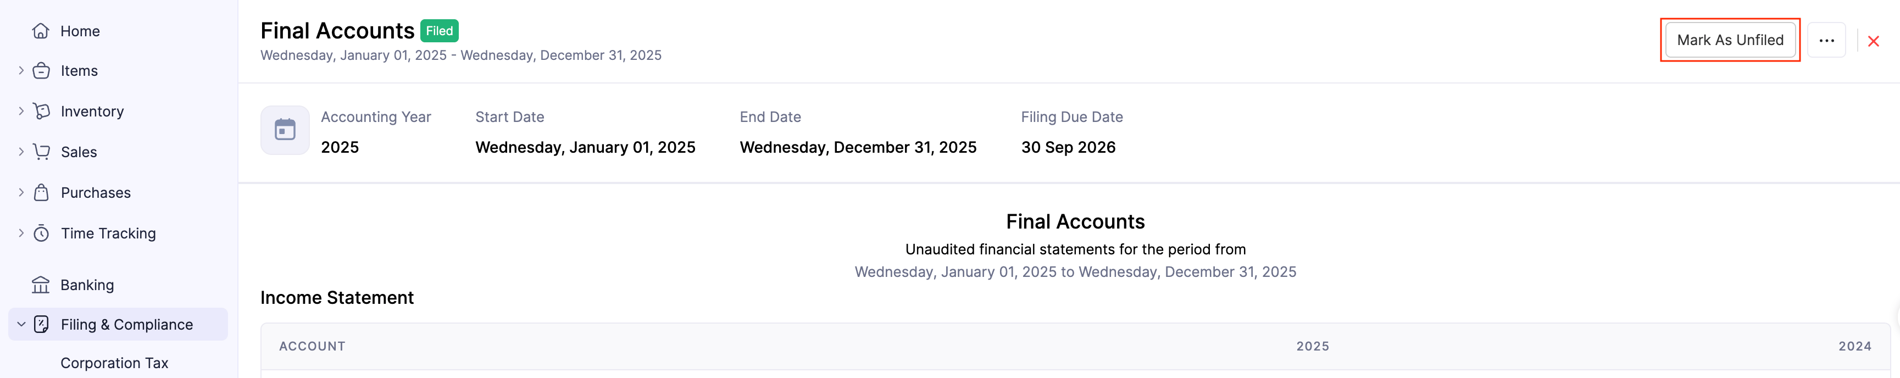Open Corporation Tax from the sidebar
Viewport: 1900px width, 378px height.
(x=114, y=363)
